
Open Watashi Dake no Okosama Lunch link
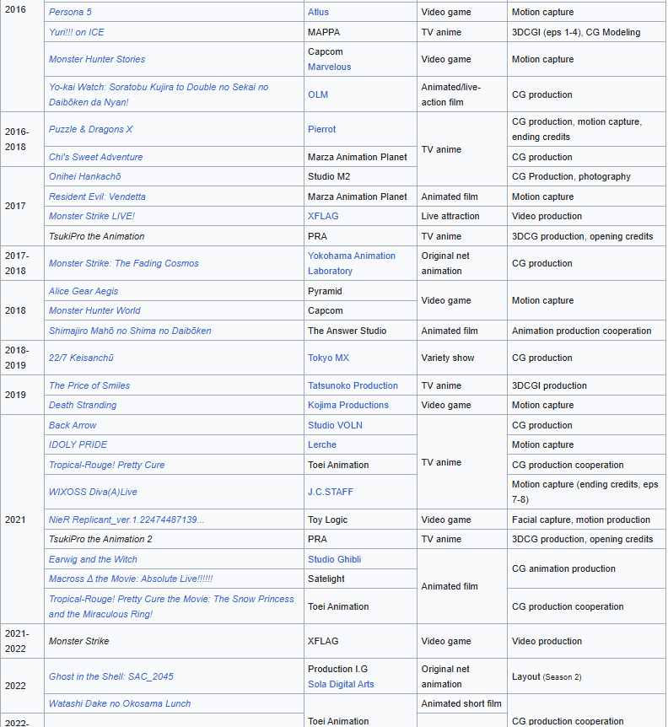click(120, 704)
